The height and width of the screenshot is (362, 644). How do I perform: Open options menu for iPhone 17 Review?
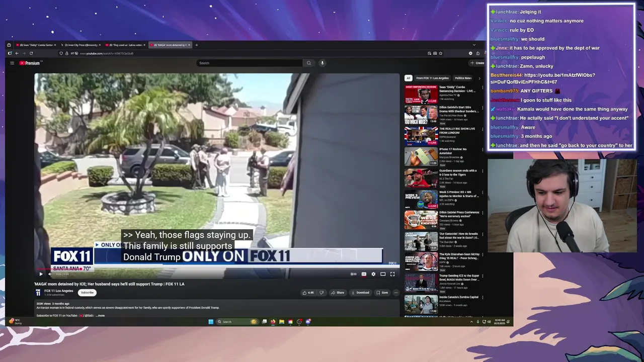click(x=482, y=150)
